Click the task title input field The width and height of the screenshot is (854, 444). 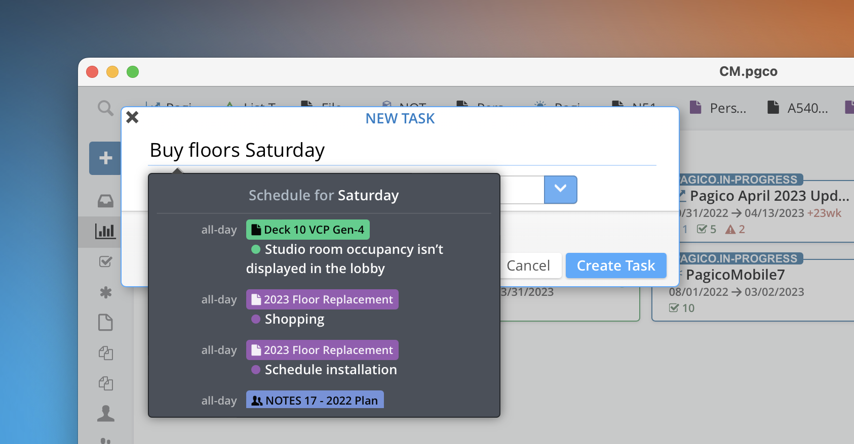[x=402, y=151]
